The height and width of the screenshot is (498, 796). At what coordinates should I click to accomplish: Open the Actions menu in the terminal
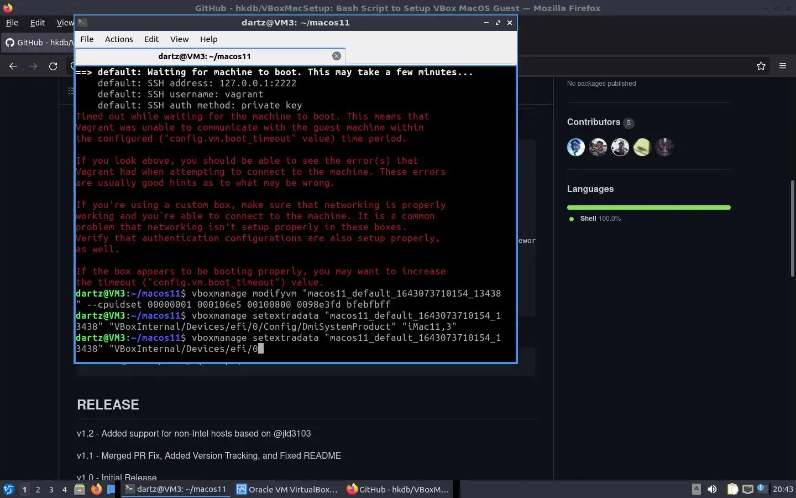pos(119,39)
